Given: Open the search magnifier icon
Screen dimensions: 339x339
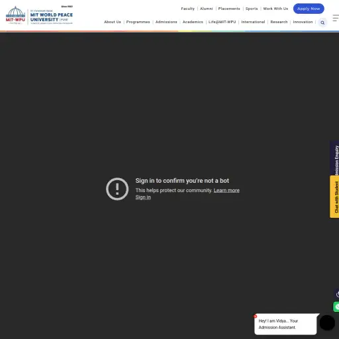Looking at the screenshot, I should click(322, 23).
